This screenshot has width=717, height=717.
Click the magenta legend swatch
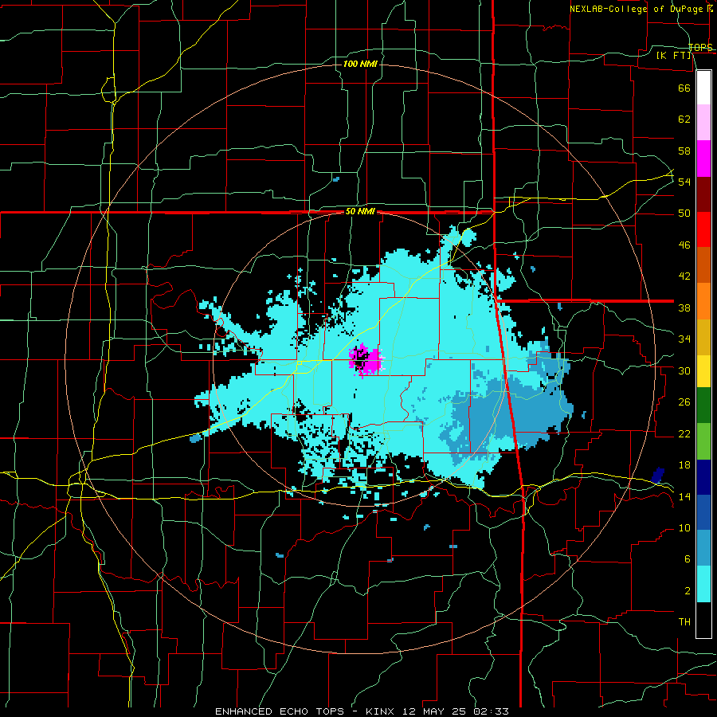coord(703,159)
